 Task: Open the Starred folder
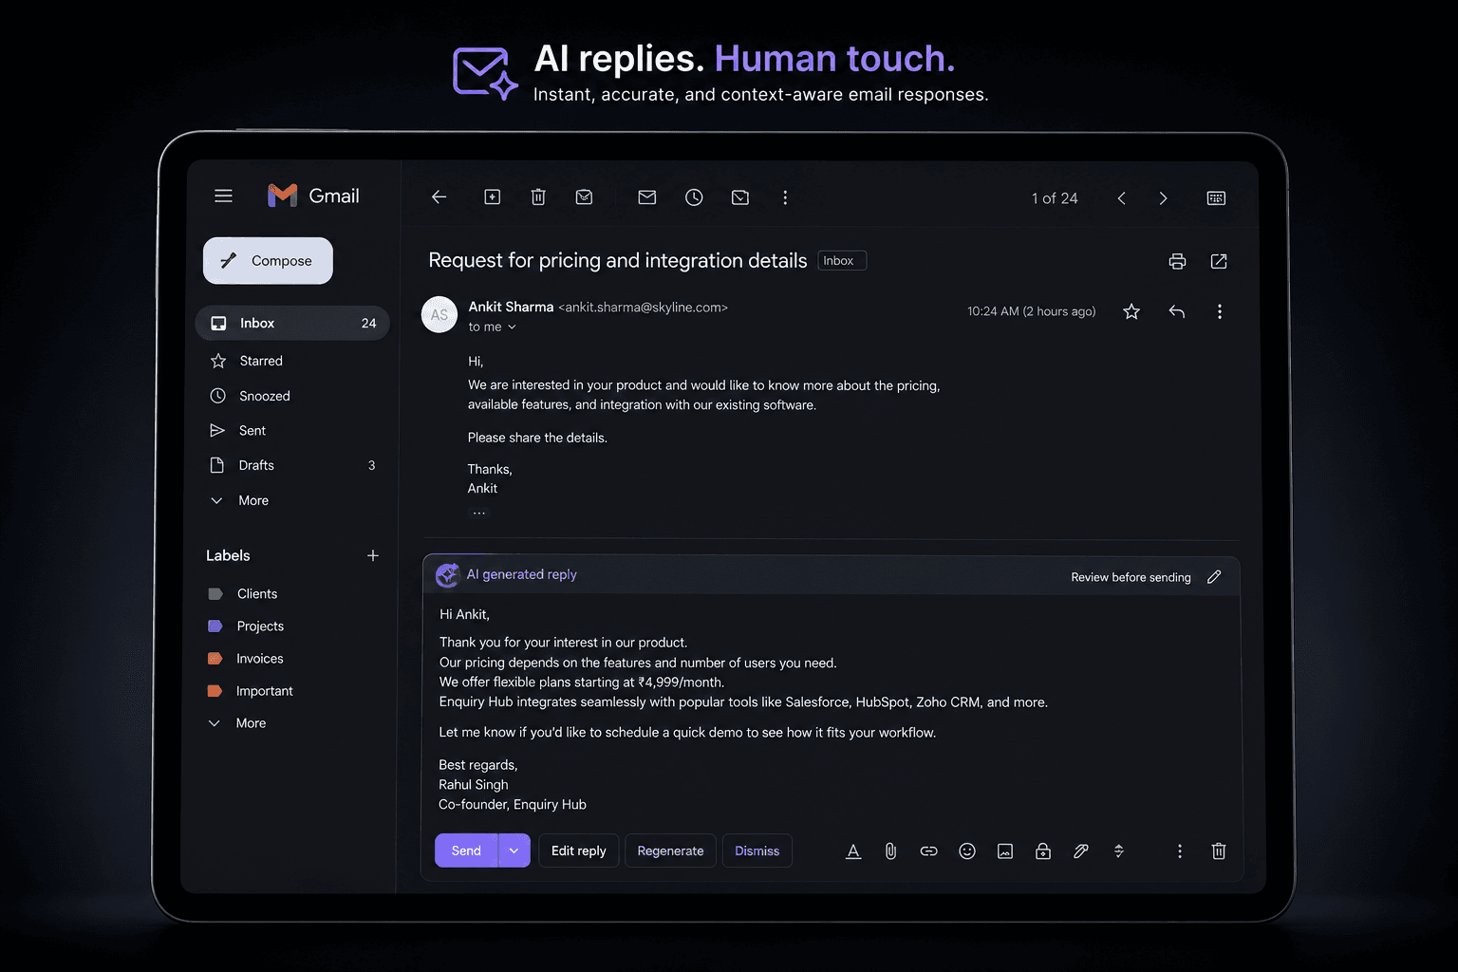[x=292, y=361]
